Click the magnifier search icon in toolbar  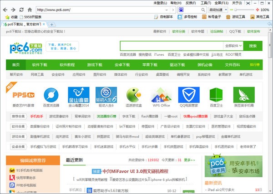(203, 10)
